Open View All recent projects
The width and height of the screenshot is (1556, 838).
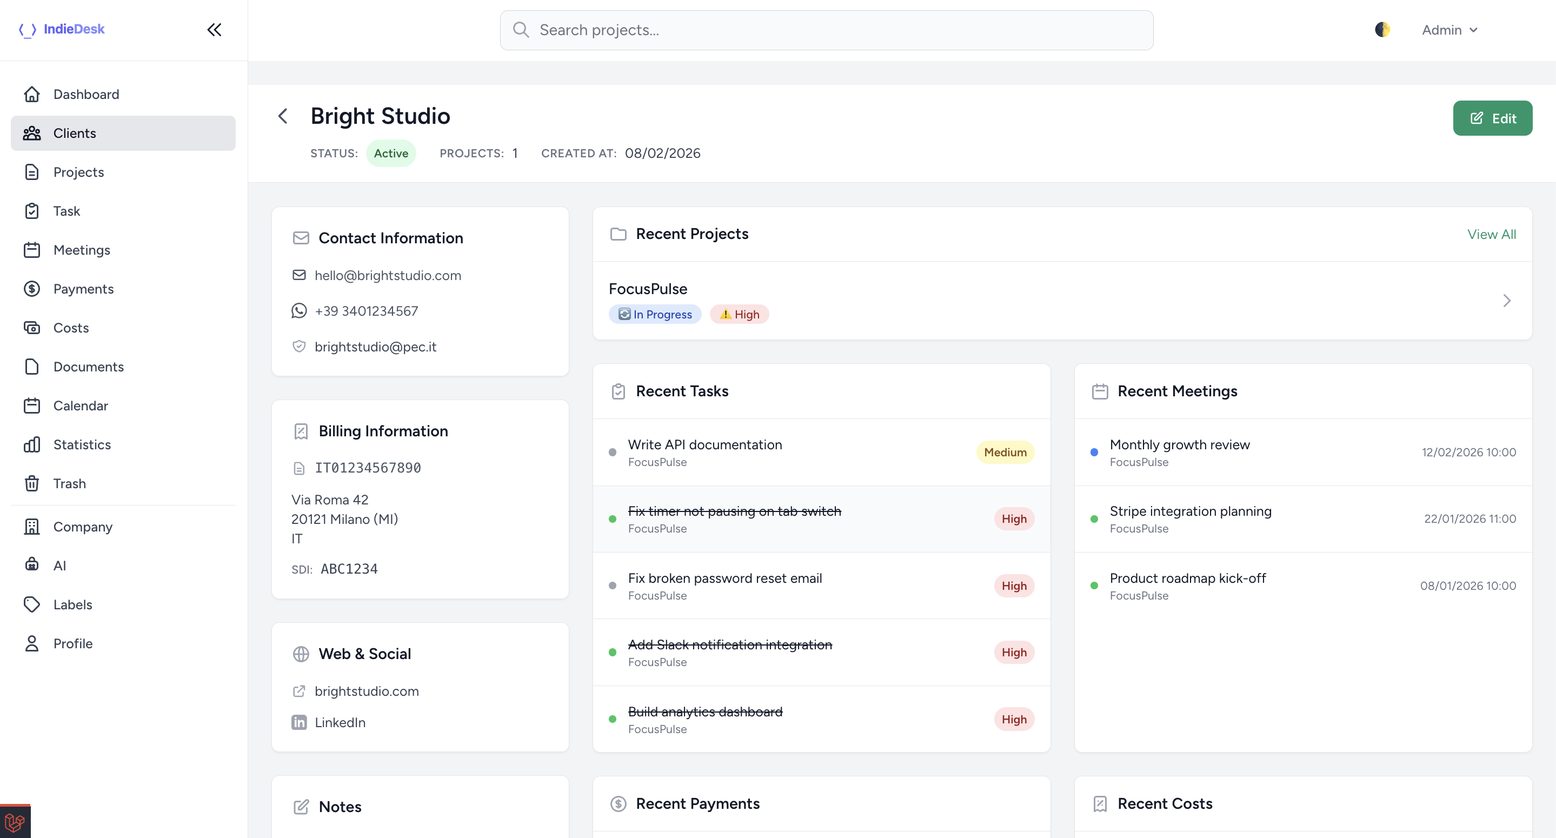1491,234
